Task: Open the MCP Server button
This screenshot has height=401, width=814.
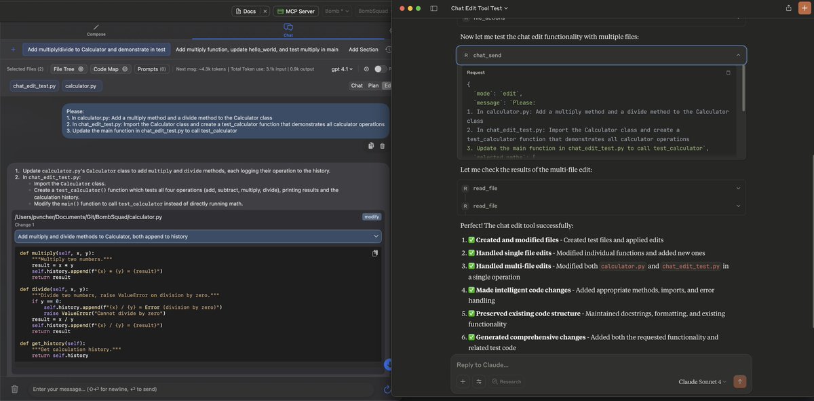Action: (x=296, y=11)
